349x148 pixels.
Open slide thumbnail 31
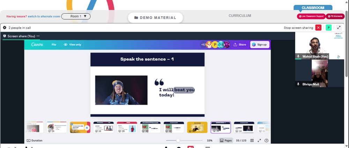174,127
